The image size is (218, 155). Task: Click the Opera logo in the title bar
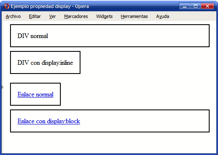click(x=6, y=6)
